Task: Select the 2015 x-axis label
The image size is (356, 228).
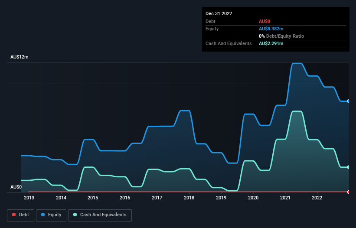Action: click(93, 198)
